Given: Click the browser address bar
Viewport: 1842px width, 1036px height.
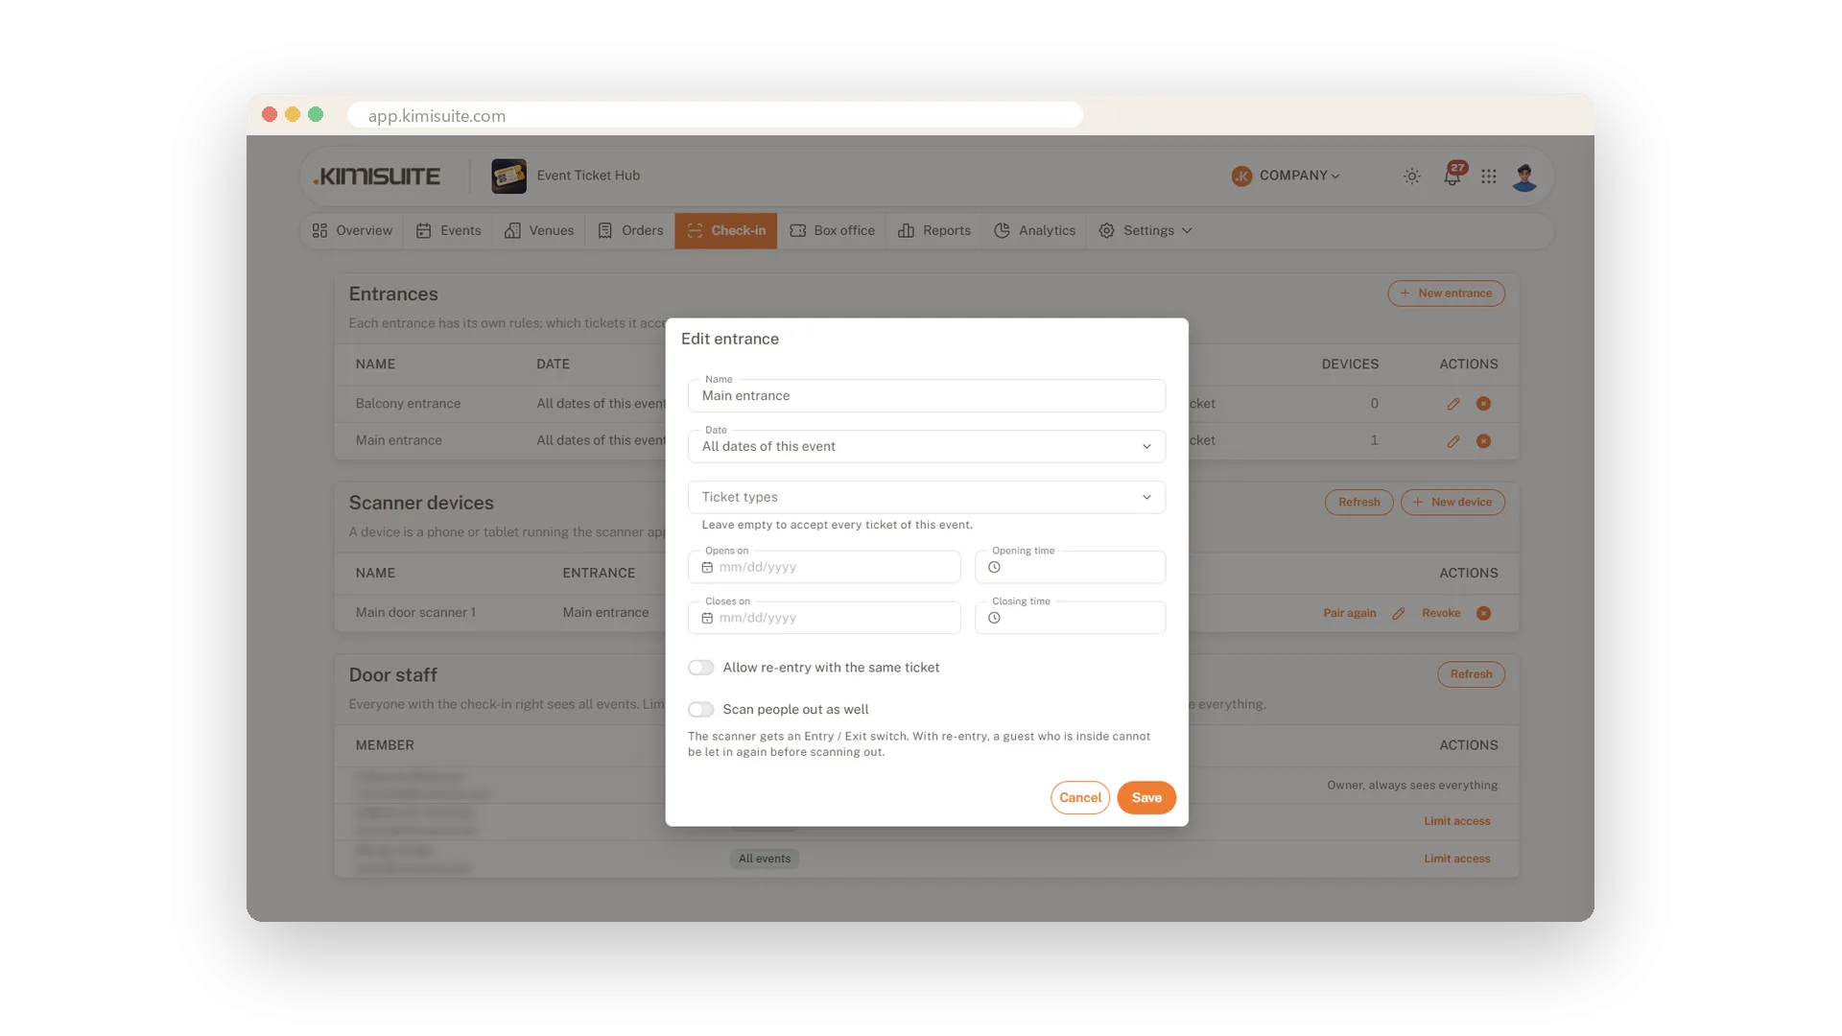Looking at the screenshot, I should tap(715, 115).
